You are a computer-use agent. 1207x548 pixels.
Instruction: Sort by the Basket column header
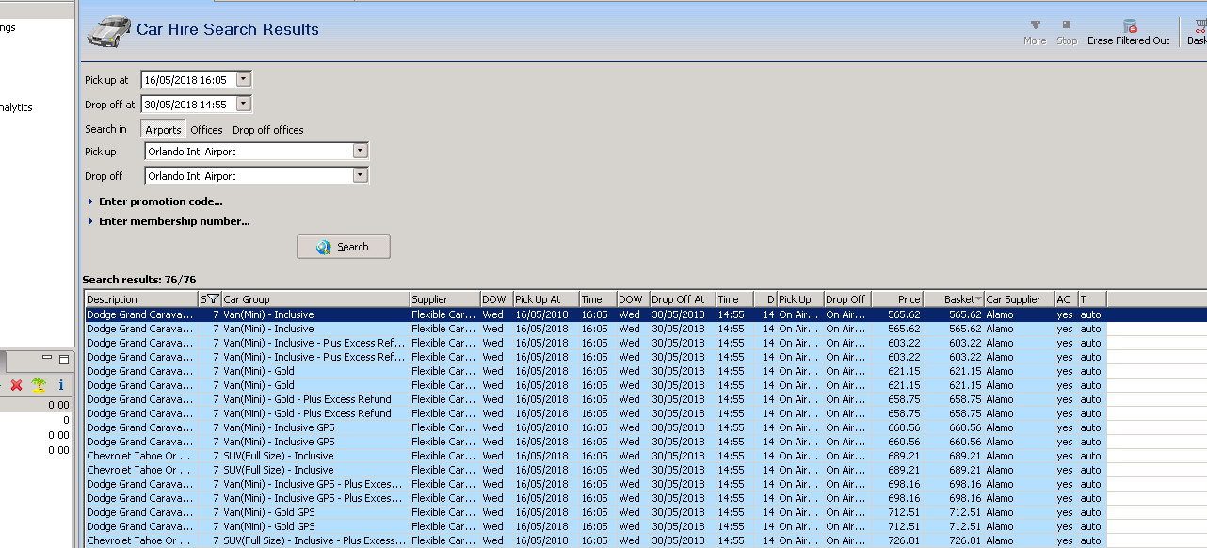tap(954, 299)
